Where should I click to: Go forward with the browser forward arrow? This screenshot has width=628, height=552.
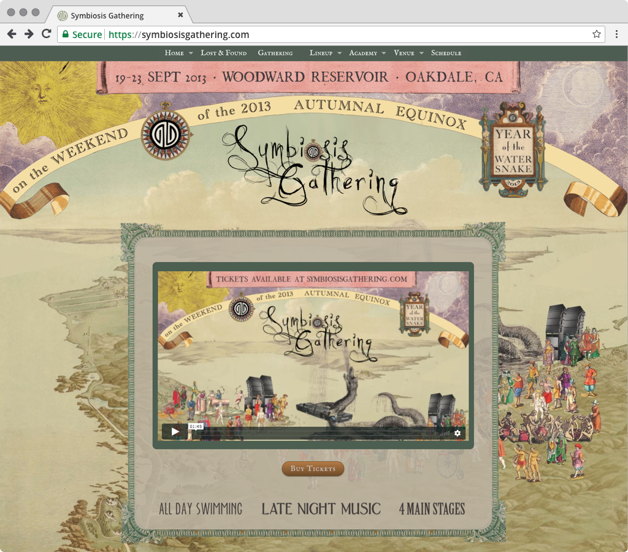(x=29, y=34)
